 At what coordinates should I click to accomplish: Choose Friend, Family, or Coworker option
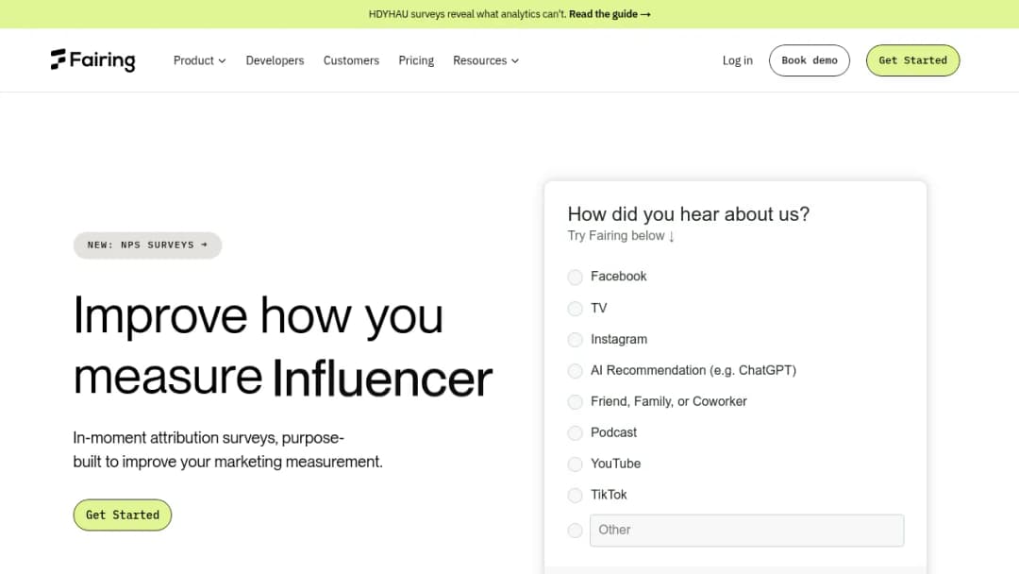576,402
